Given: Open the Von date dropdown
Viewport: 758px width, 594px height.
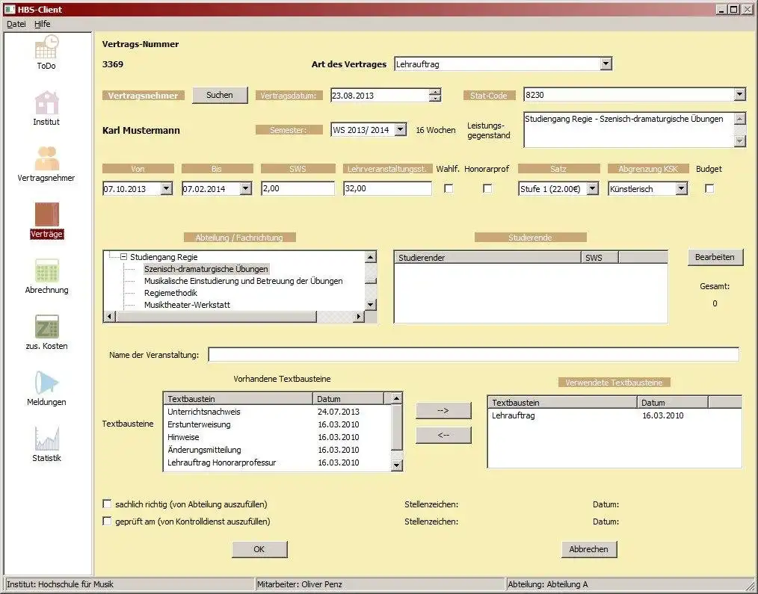Looking at the screenshot, I should [x=166, y=188].
